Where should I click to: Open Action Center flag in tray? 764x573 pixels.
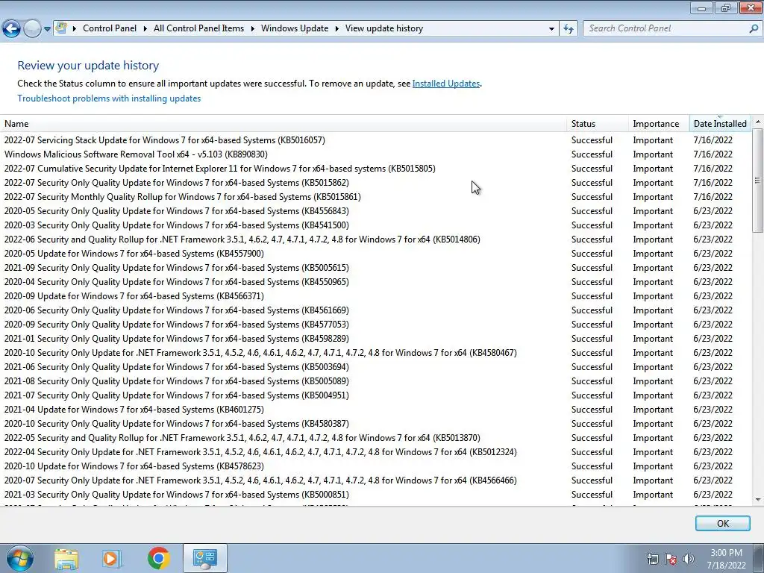(671, 559)
